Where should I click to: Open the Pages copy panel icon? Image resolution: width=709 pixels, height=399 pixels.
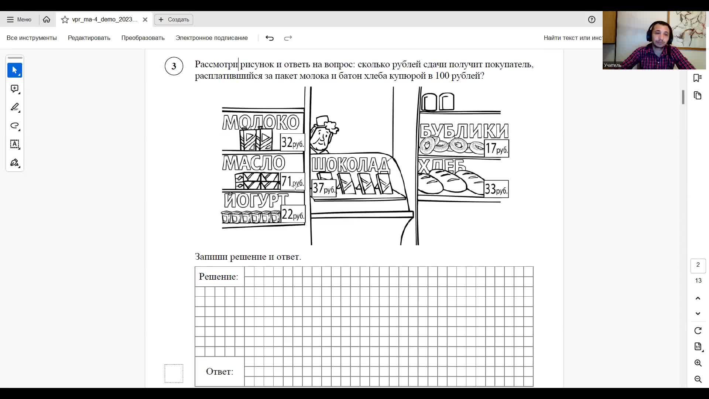pos(698,95)
